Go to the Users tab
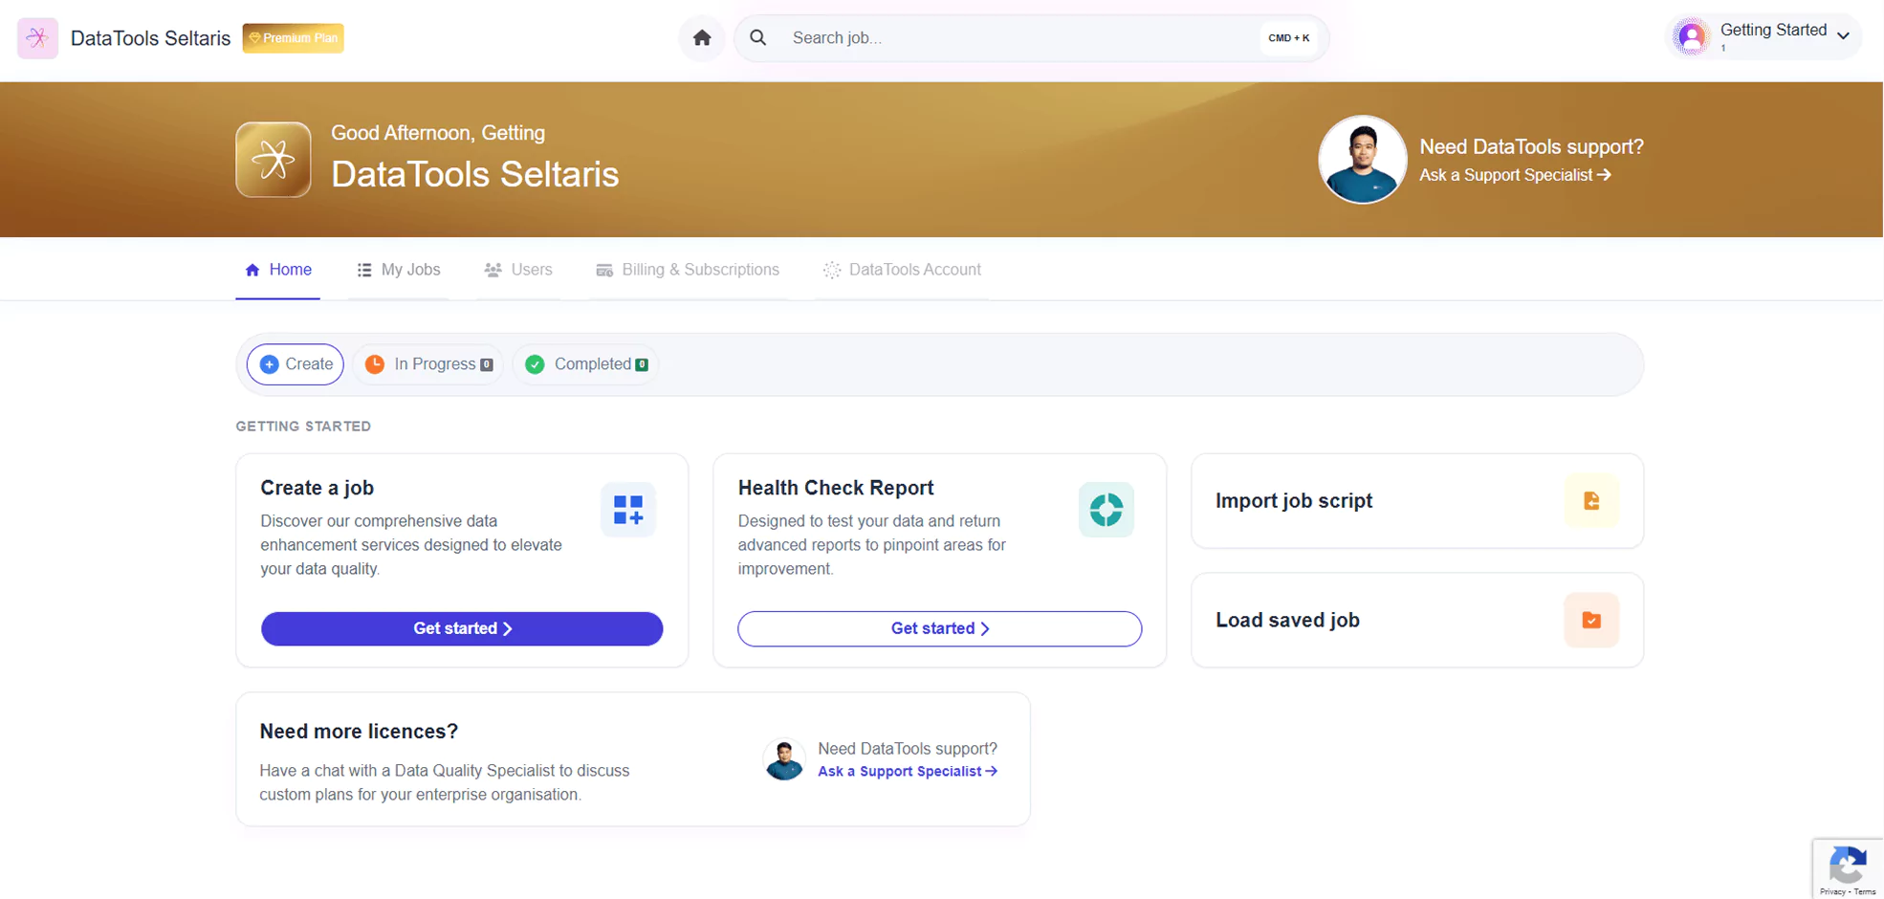 pyautogui.click(x=518, y=270)
